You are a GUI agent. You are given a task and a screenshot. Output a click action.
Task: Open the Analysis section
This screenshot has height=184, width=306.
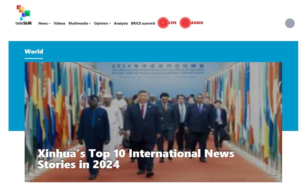tap(121, 23)
